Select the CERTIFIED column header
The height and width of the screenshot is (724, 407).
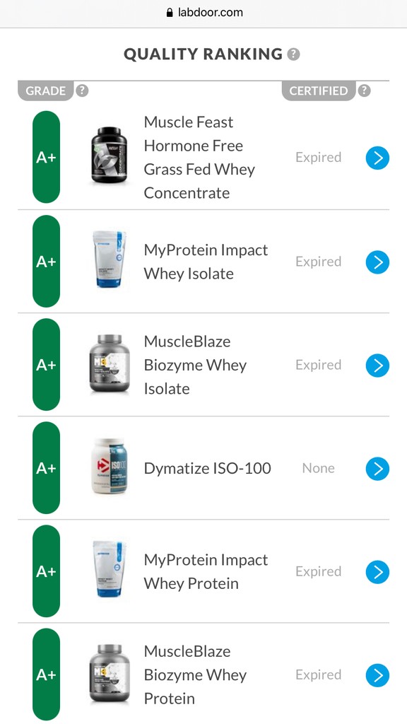(319, 91)
